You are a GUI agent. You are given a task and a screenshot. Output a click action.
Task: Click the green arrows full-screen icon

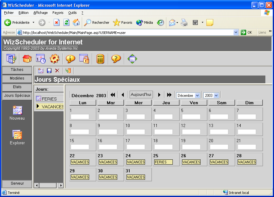[x=132, y=59]
